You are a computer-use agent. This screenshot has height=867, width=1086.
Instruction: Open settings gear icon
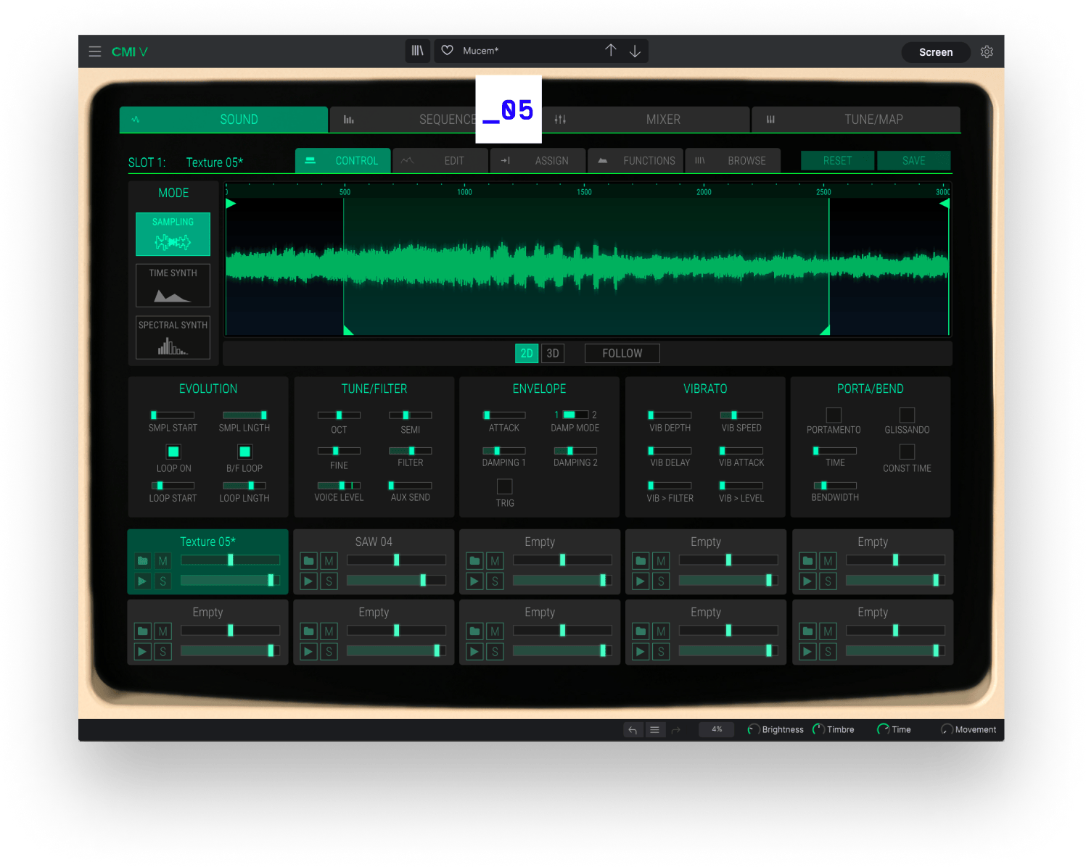[x=987, y=51]
